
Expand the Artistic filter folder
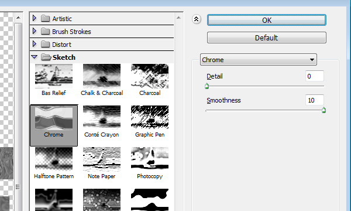click(x=35, y=18)
